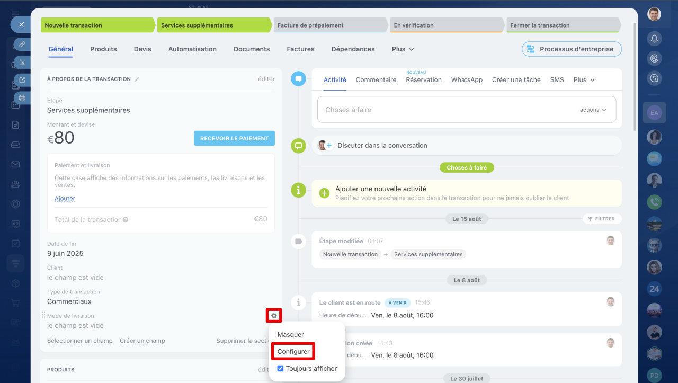Expand the Plus dropdown in activity tabs

point(584,80)
